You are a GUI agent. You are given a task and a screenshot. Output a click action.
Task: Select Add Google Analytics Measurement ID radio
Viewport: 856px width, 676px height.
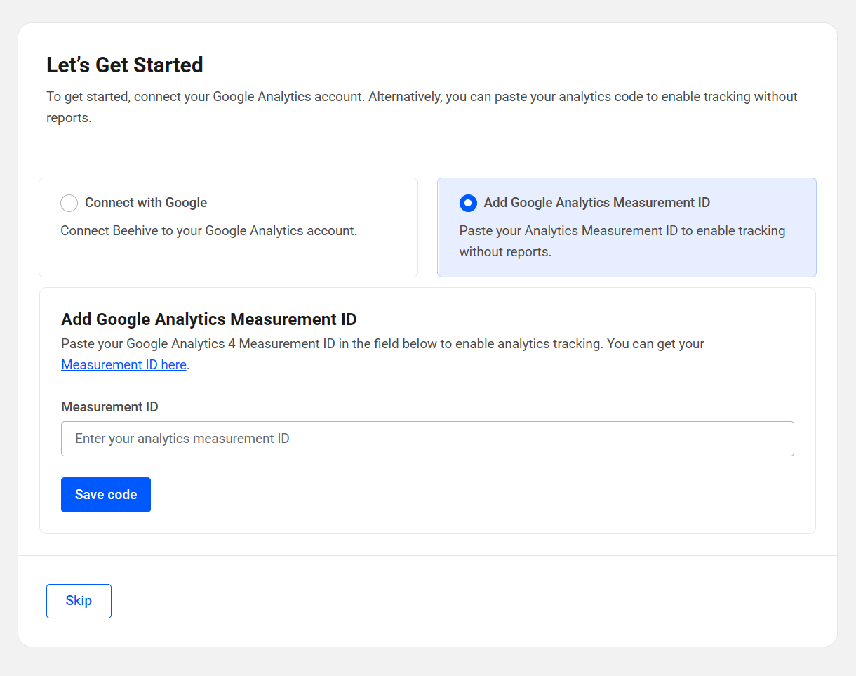coord(468,203)
